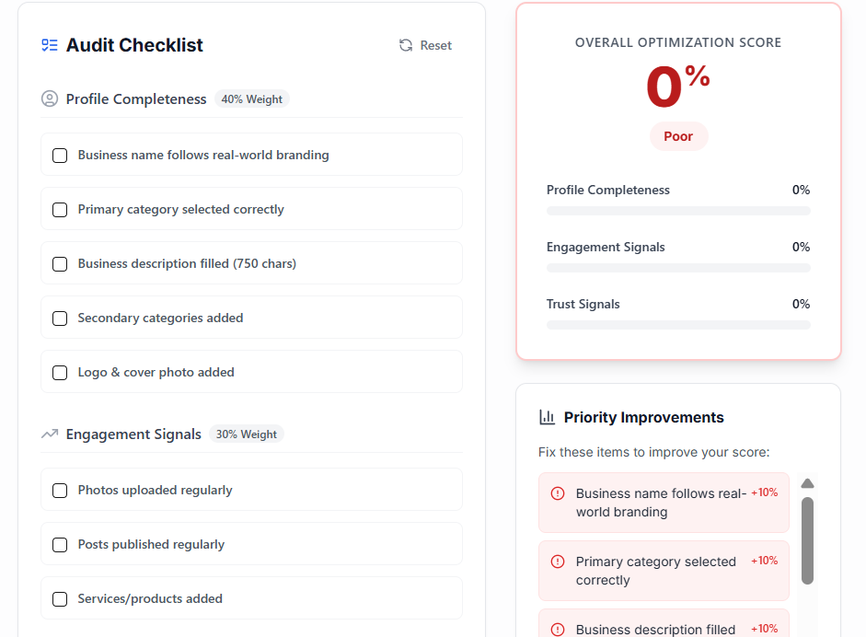Click the Trust Signals progress bar
The image size is (866, 637).
pyautogui.click(x=678, y=324)
